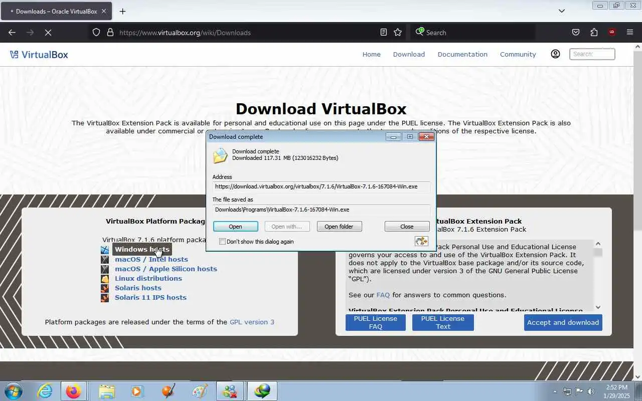Click the Windows Start button

(13, 391)
